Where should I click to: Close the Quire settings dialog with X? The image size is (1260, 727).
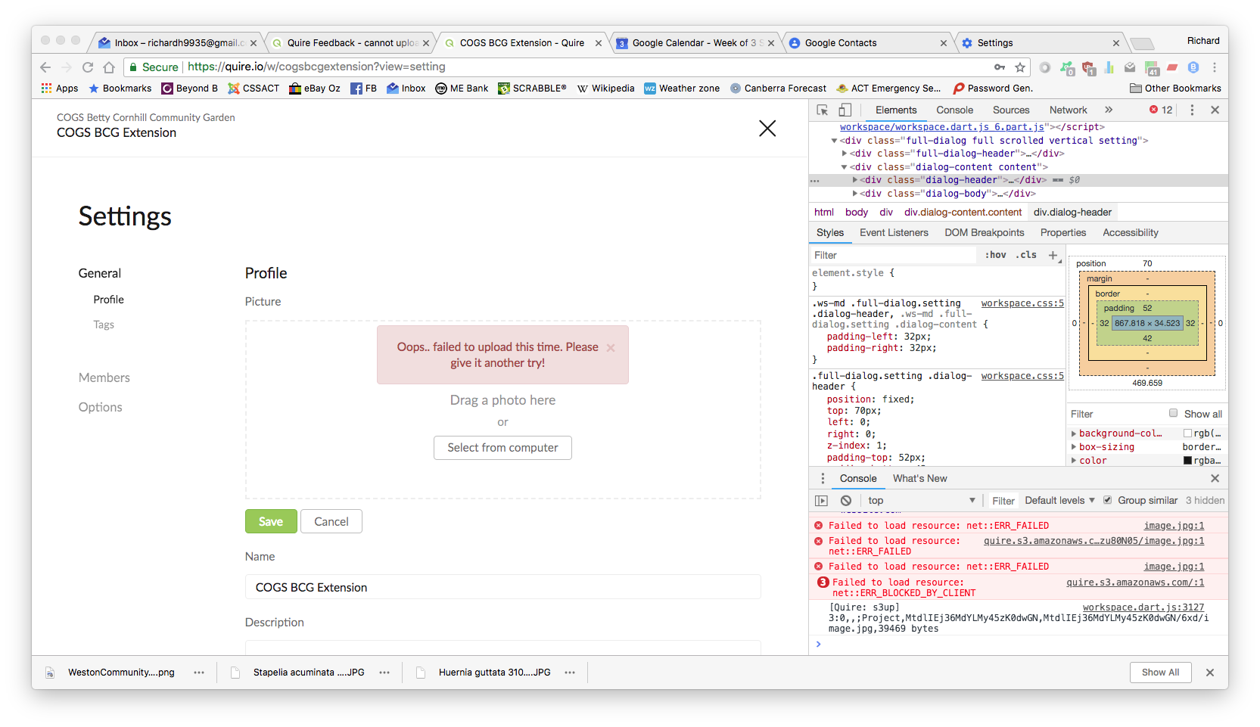point(767,129)
